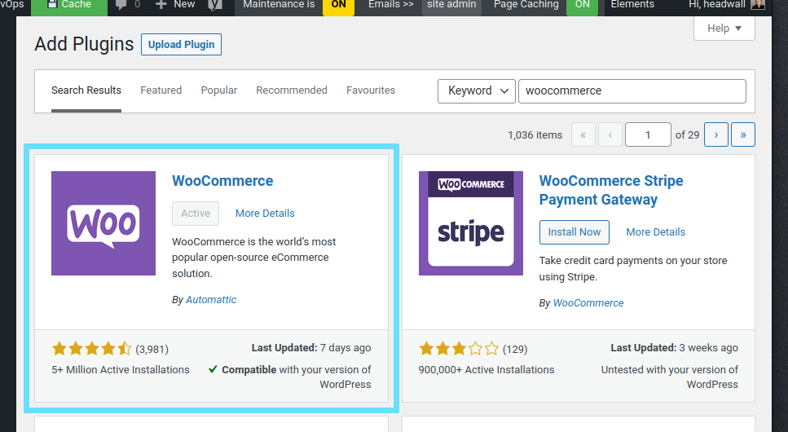Open WooCommerce Stripe Payment Gateway title link
Viewport: 788px width, 432px height.
click(x=611, y=190)
